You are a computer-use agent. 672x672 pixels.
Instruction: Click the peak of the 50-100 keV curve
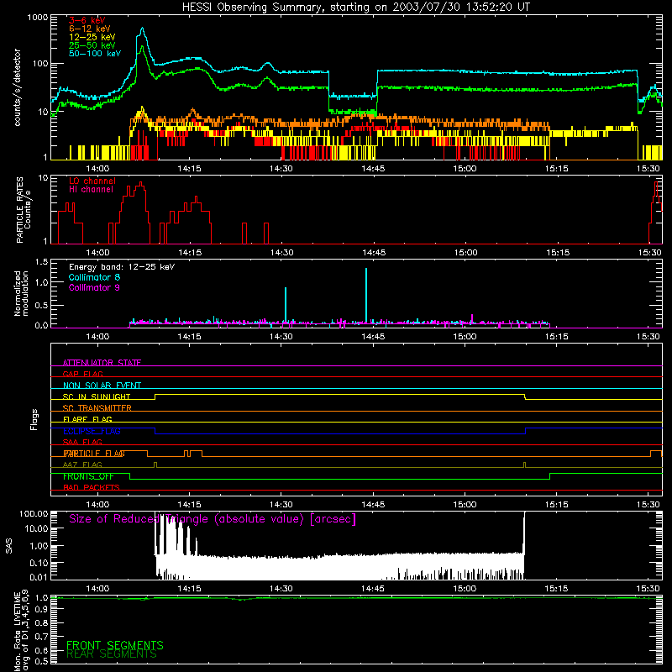click(142, 29)
